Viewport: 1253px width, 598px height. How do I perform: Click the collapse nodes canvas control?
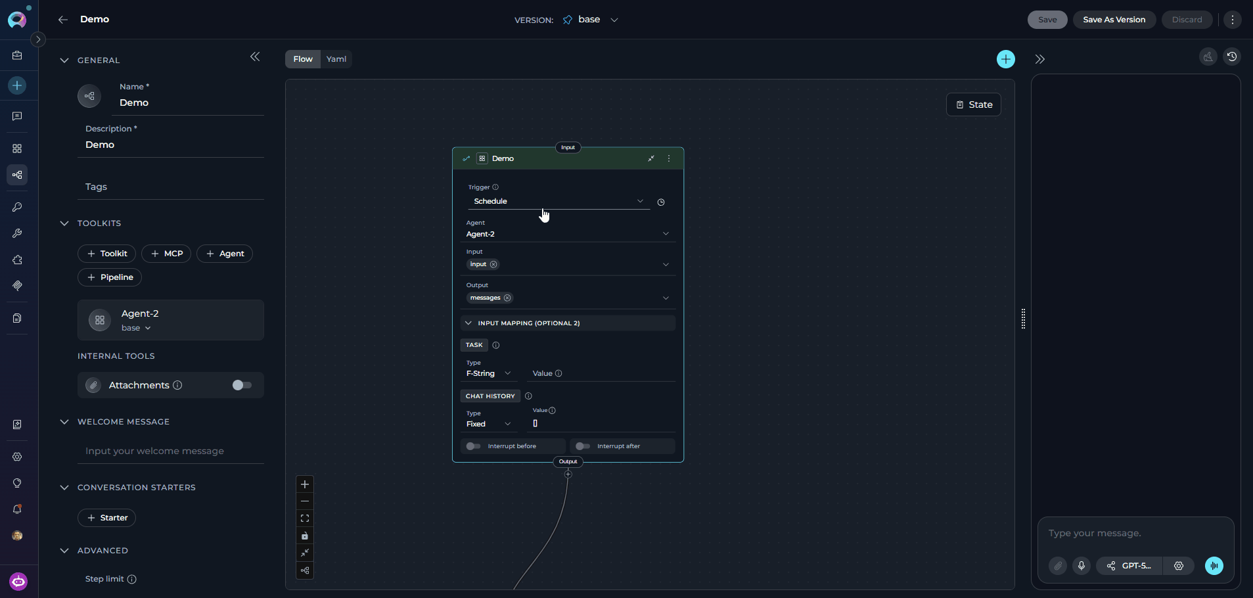point(305,553)
